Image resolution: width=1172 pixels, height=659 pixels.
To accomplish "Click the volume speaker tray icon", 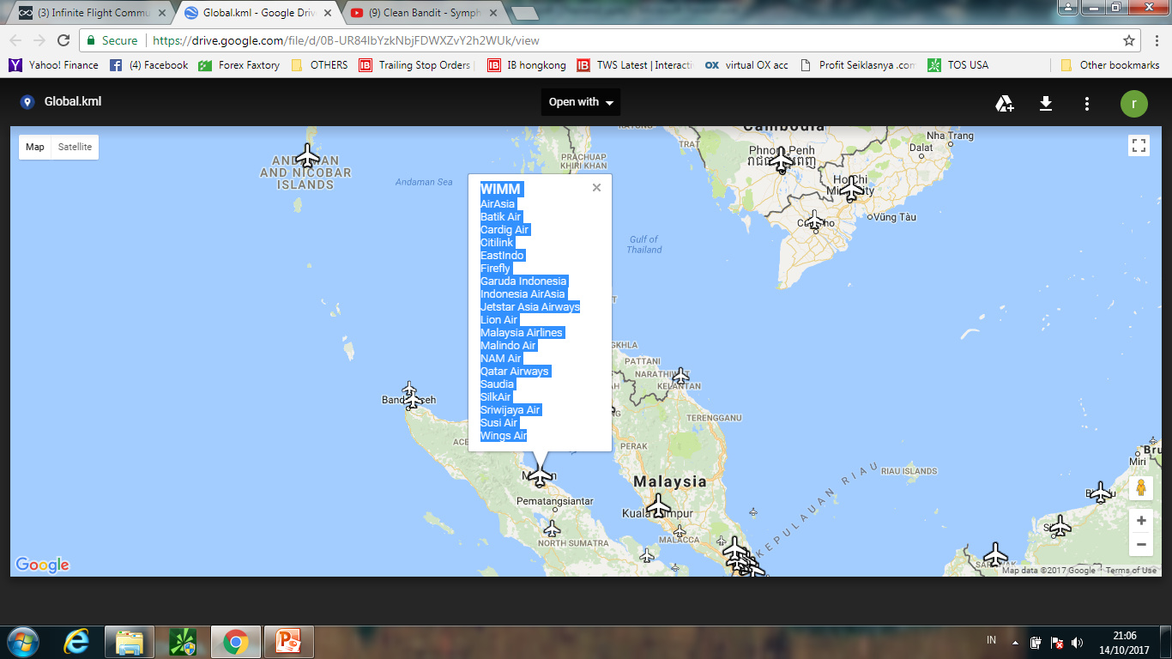I will [x=1078, y=642].
